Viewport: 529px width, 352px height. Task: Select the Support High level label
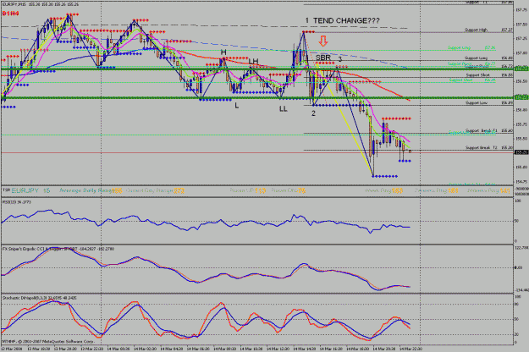[x=476, y=30]
